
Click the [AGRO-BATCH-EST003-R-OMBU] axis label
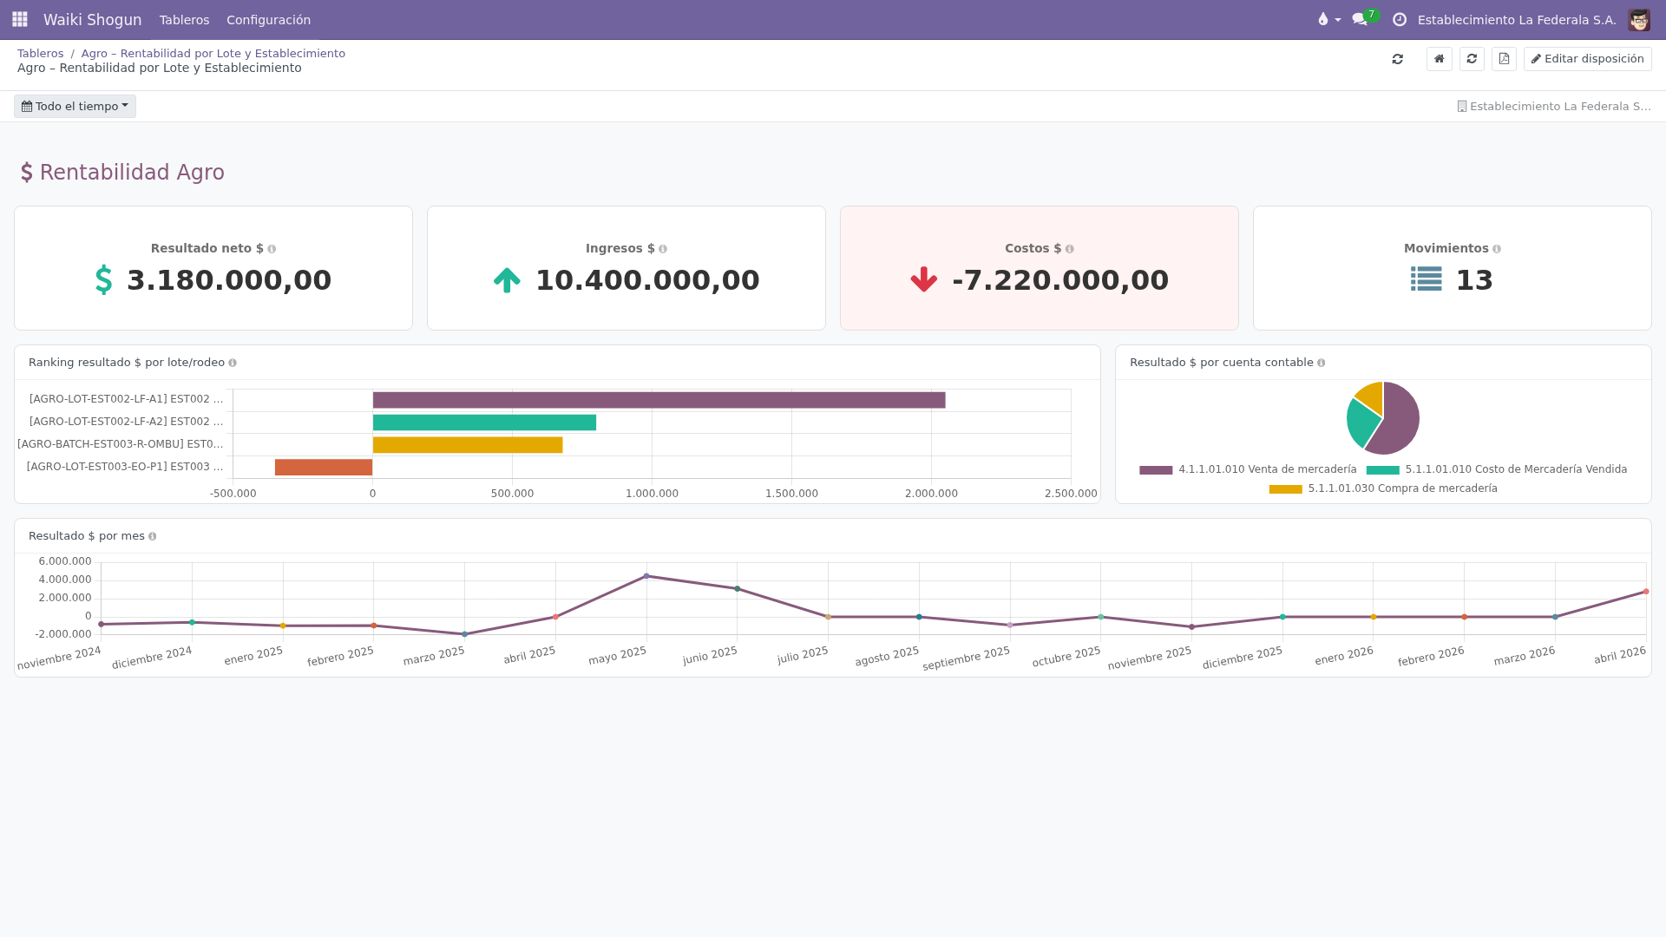coord(120,444)
